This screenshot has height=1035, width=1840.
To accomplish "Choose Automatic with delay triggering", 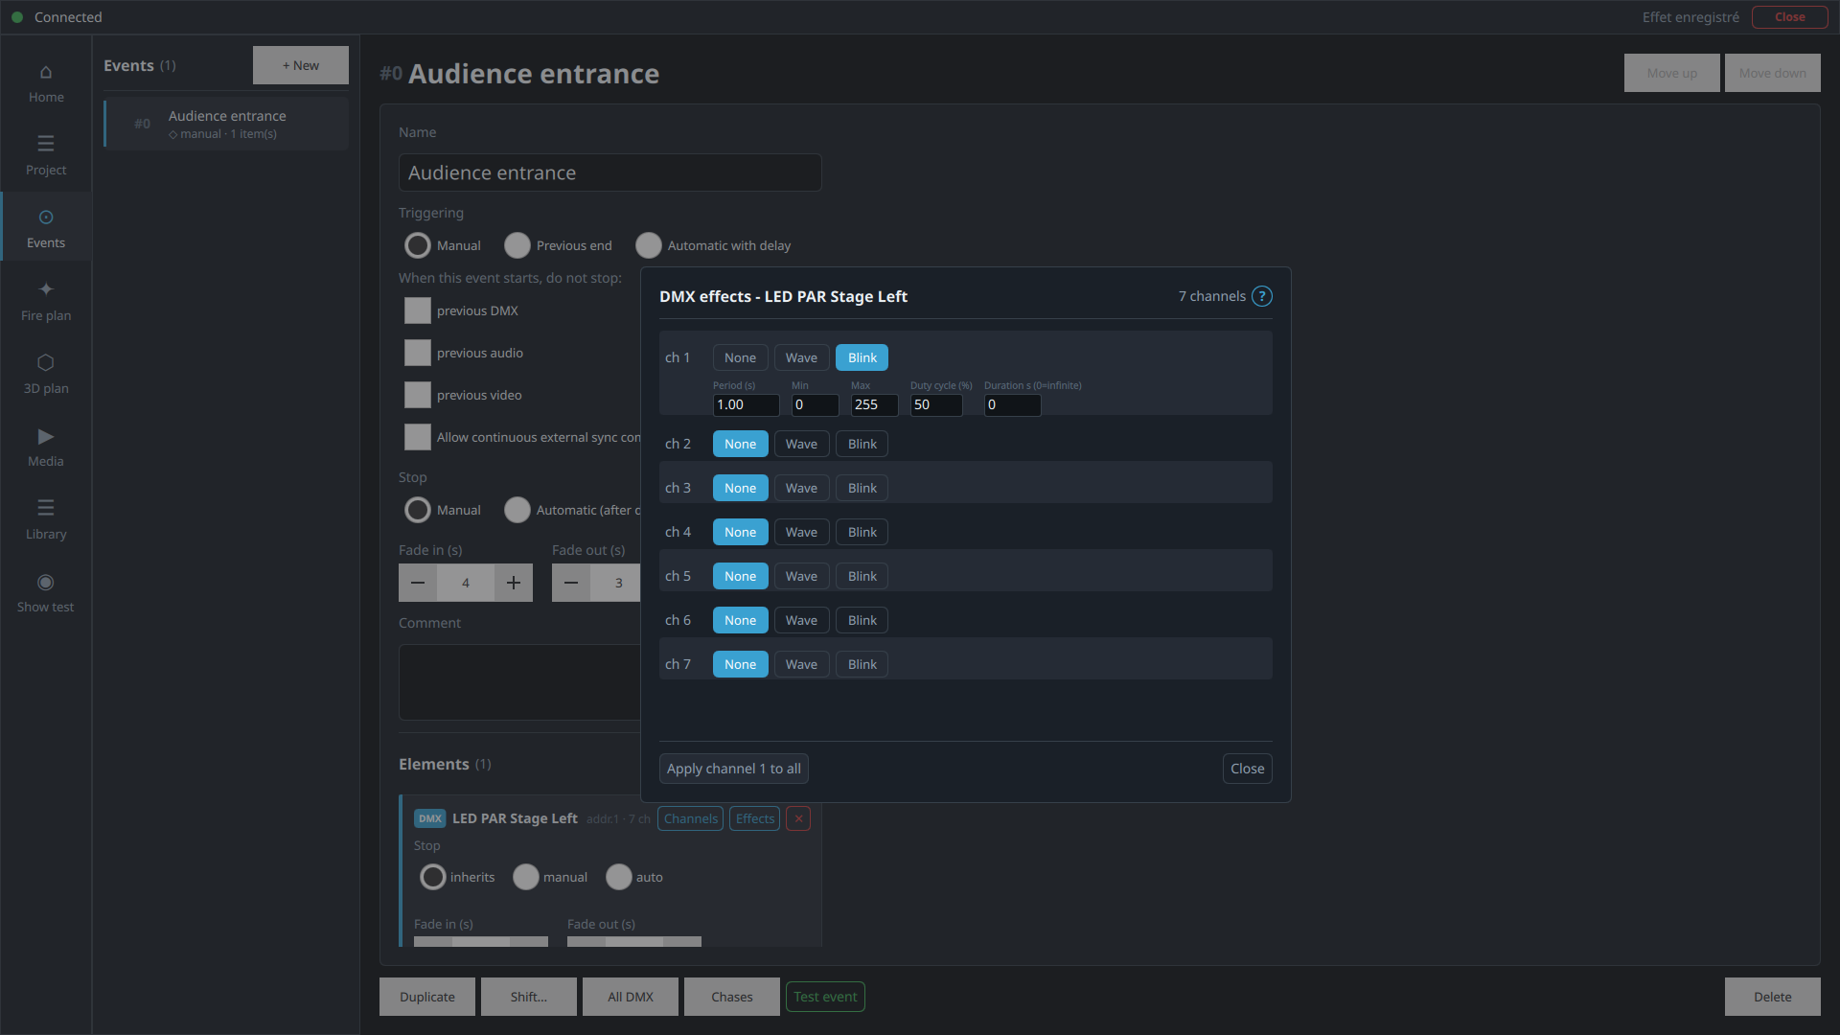I will tap(649, 245).
